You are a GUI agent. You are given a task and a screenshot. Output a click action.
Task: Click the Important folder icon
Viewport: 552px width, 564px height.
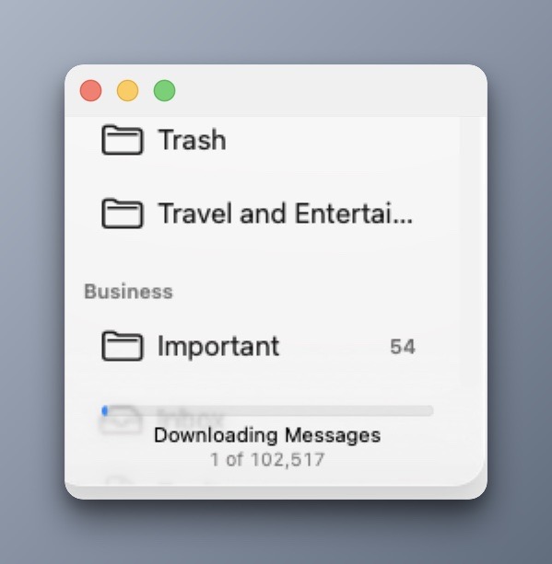(x=123, y=346)
